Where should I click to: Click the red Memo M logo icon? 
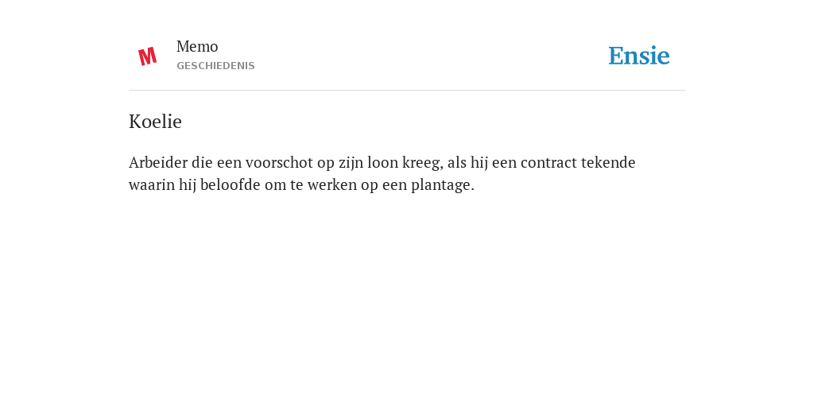point(147,56)
